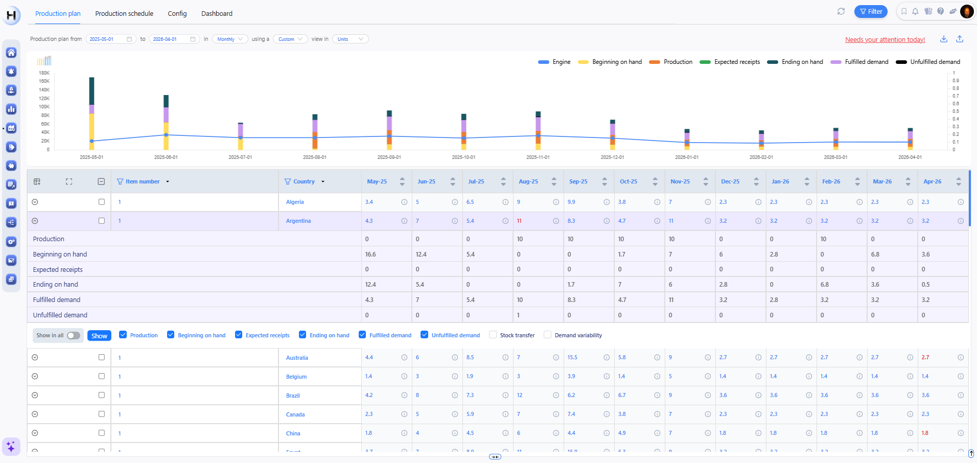Open the home icon in left sidebar
The width and height of the screenshot is (977, 463).
[11, 53]
